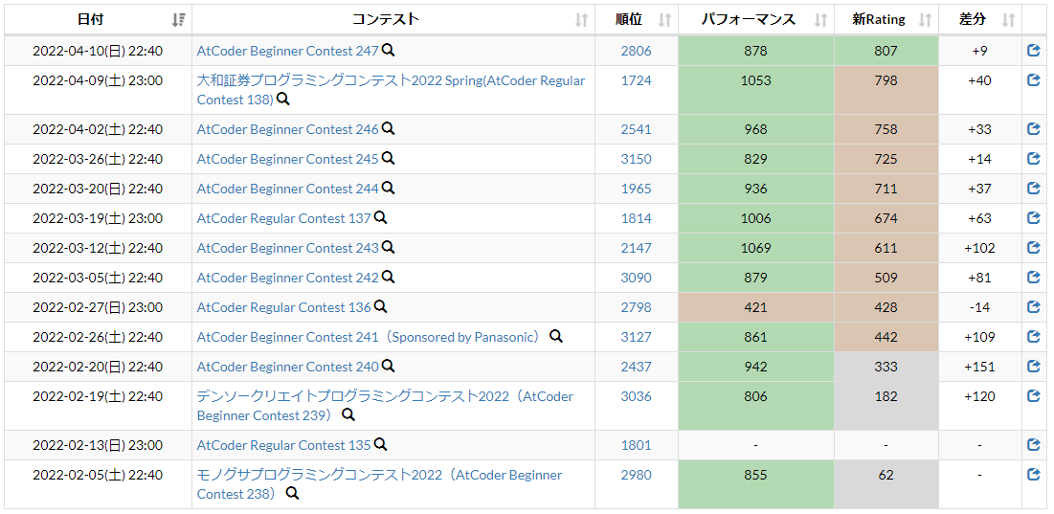Sort table by 差分 column header

980,19
